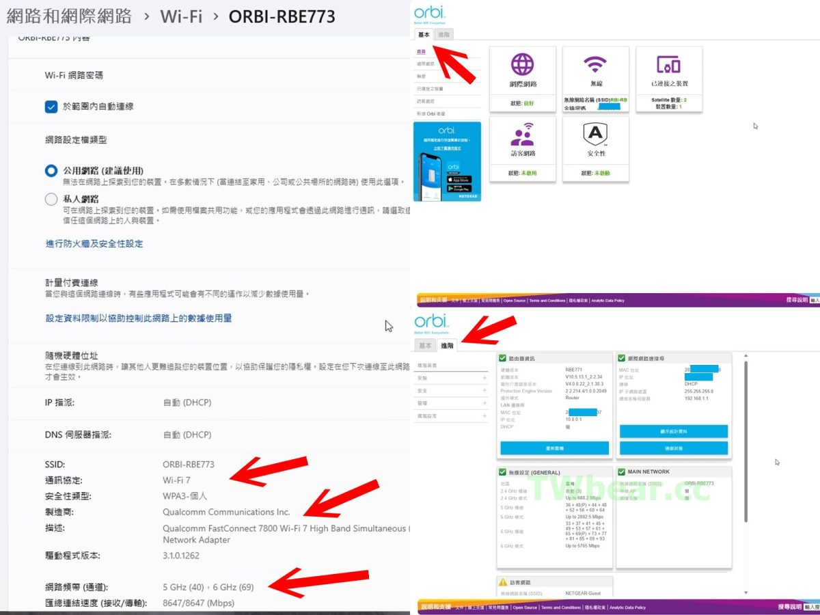Expand 進階設定 section with plus sign

pos(484,415)
